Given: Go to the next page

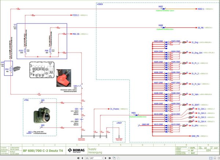Looking at the screenshot, I should (x=106, y=158).
